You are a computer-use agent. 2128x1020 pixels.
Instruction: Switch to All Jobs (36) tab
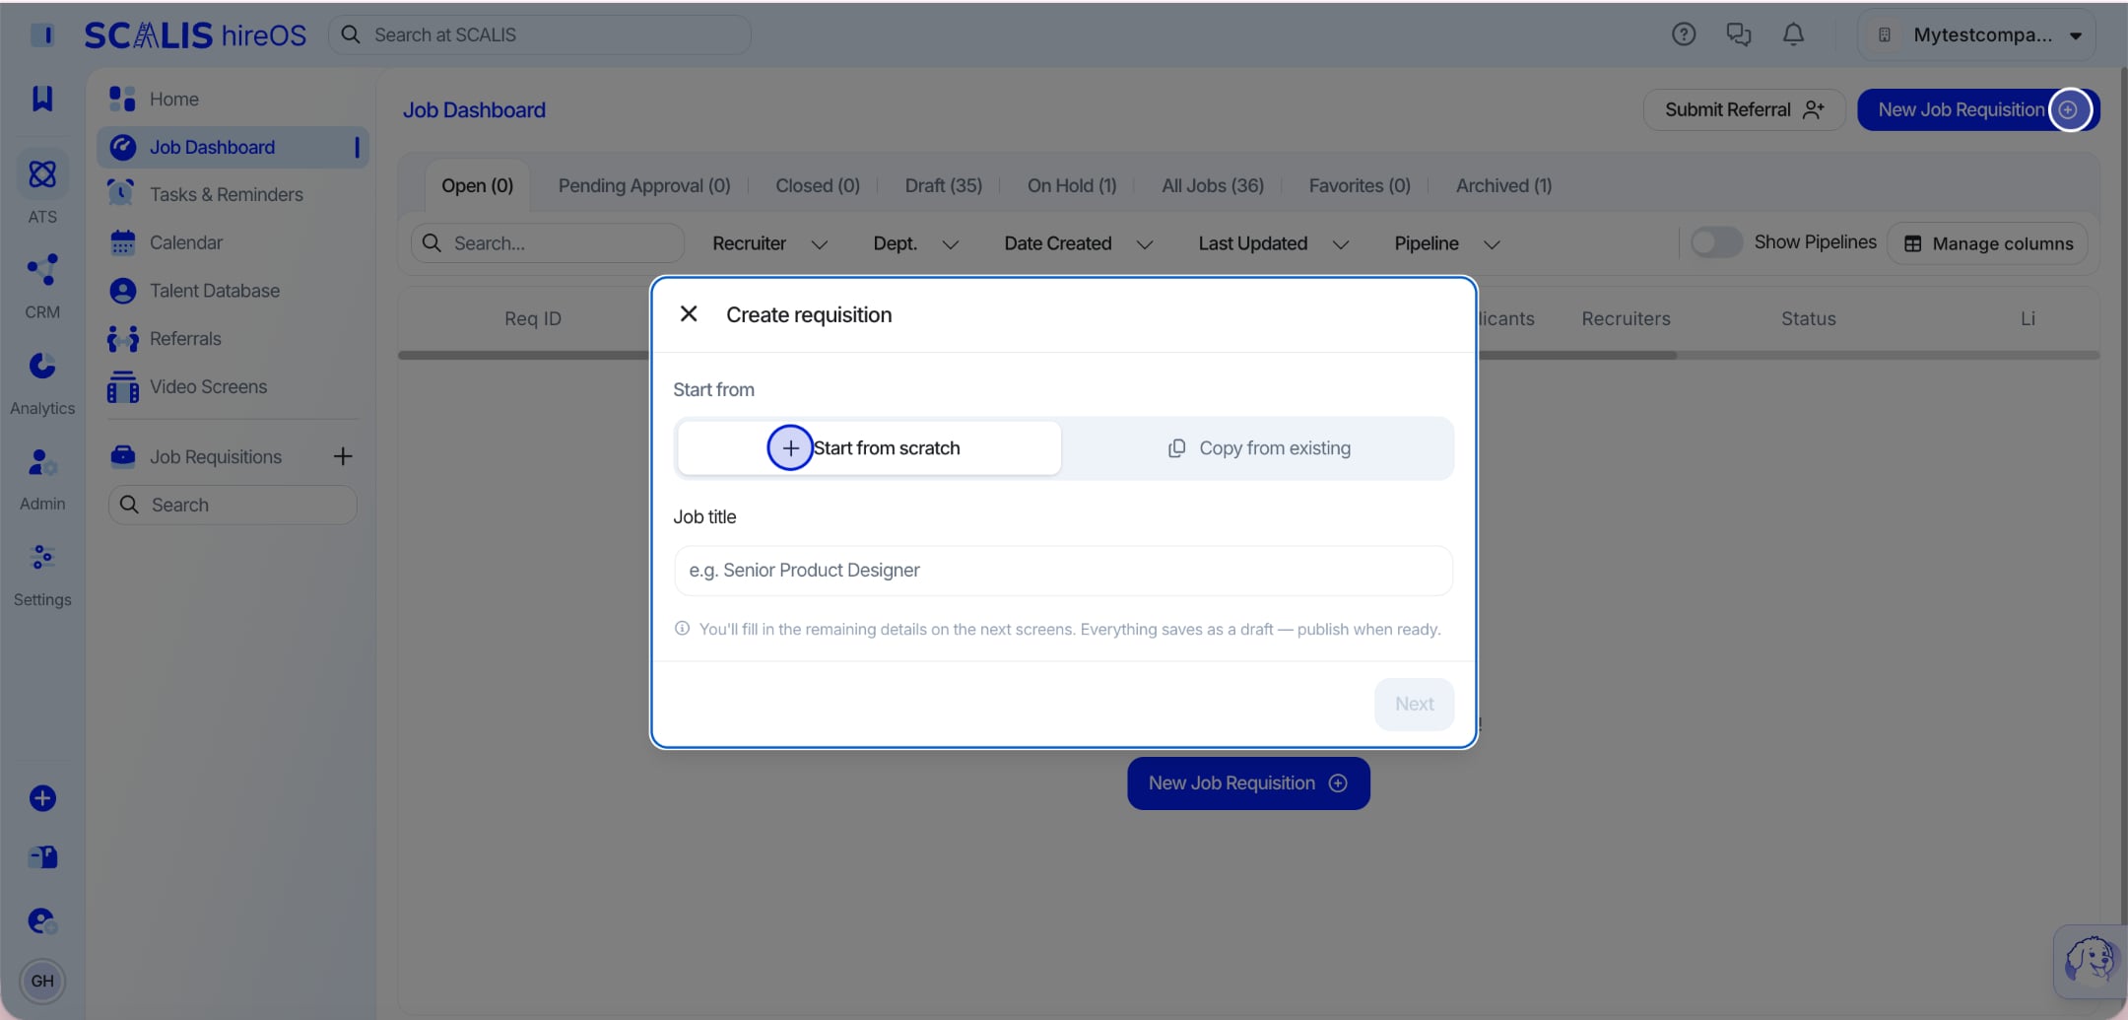click(1213, 185)
